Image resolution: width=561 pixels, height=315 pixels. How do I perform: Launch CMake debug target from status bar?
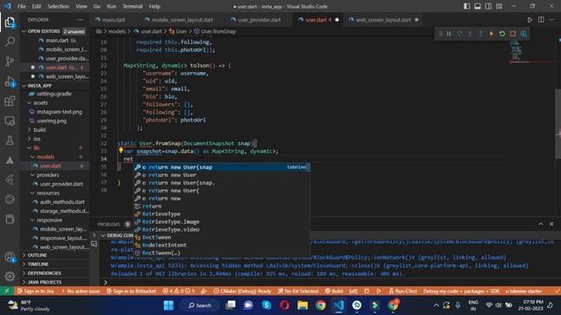pos(366,291)
